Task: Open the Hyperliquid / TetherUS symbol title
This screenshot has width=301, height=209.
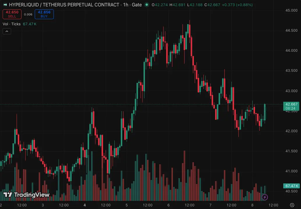Action: (x=64, y=5)
